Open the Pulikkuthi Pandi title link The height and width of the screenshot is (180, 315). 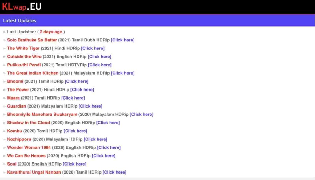click(x=24, y=65)
